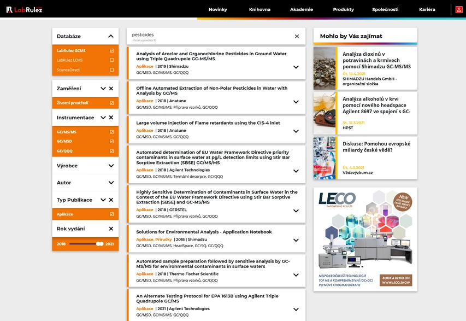Screen dimensions: 466x321
Task: Expand the Výrobce filter section
Action: pos(111,166)
